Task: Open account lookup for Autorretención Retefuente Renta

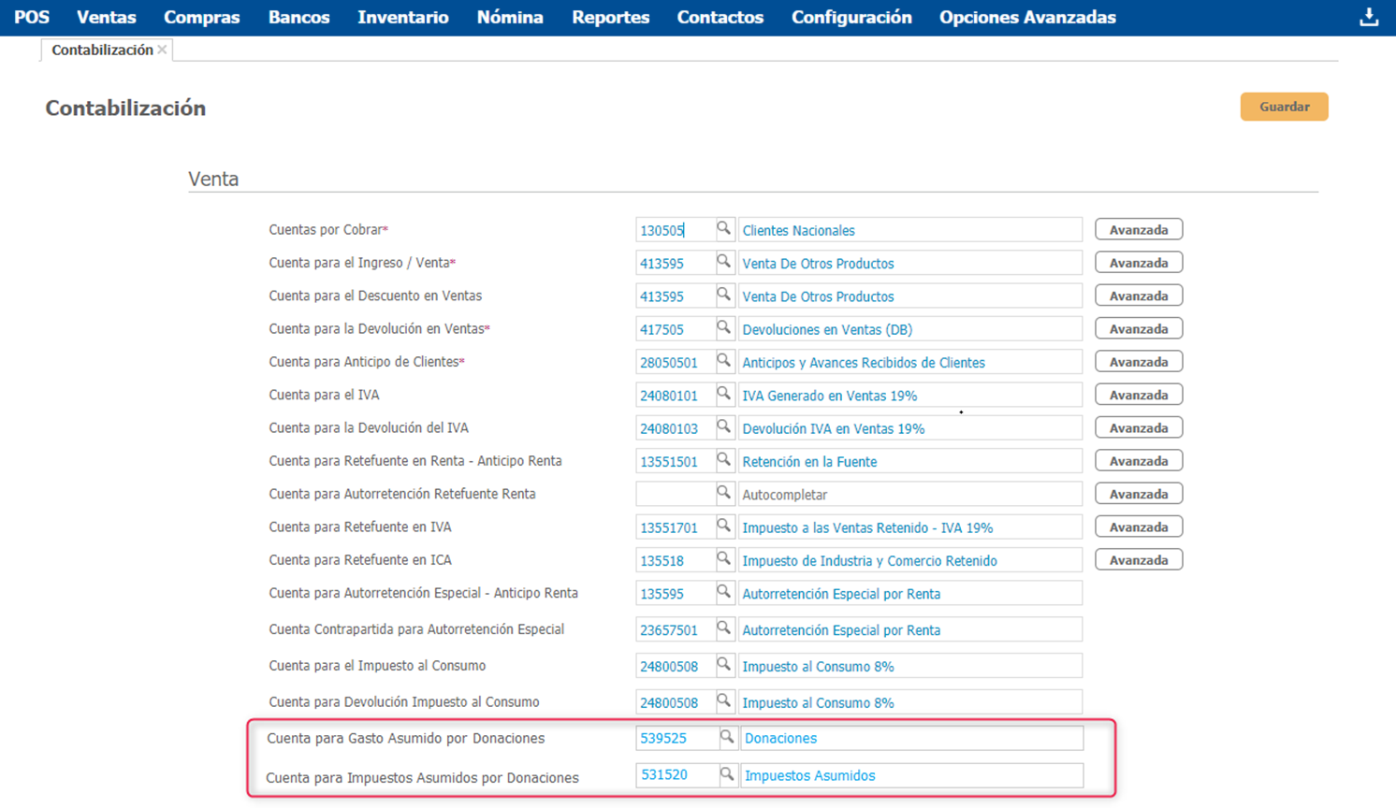Action: (x=723, y=494)
